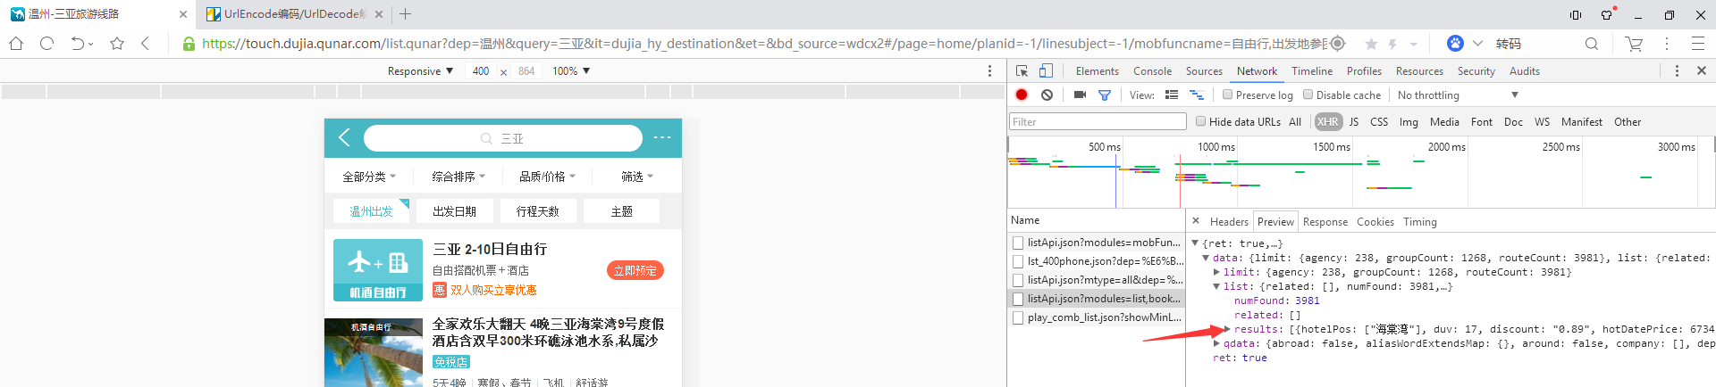
Task: Enable Disable cache checkbox
Action: (1308, 95)
